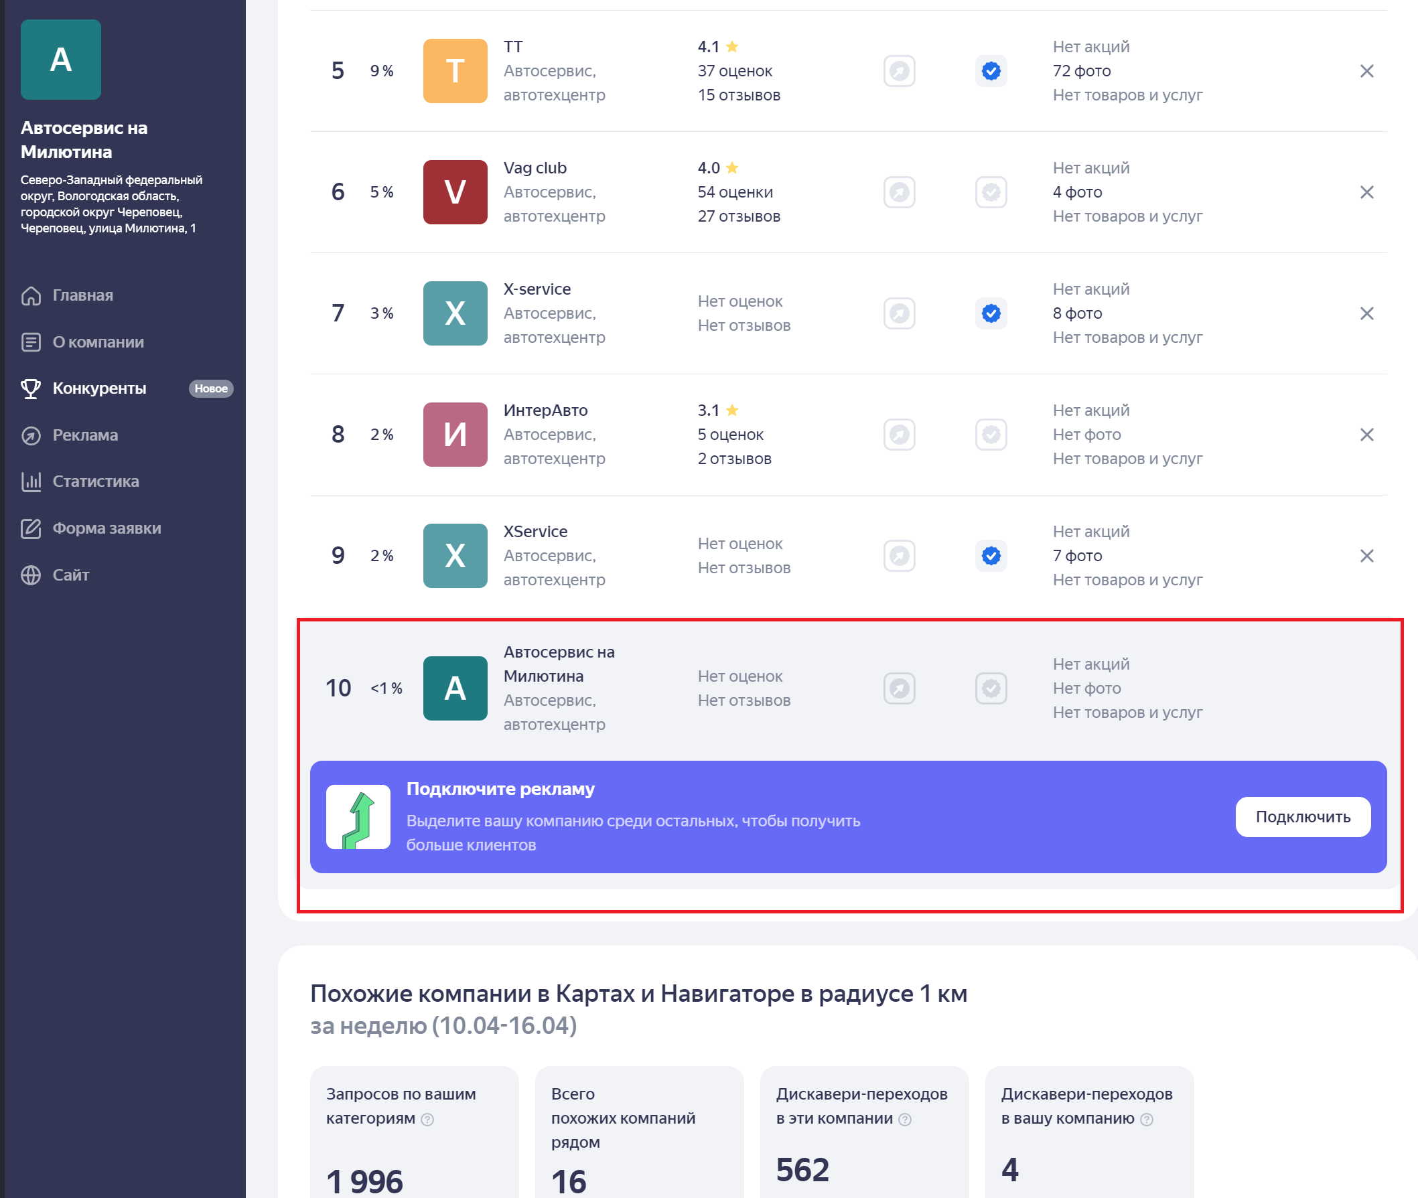
Task: Click help icon next to Запросов по вашим категориям
Action: [427, 1119]
